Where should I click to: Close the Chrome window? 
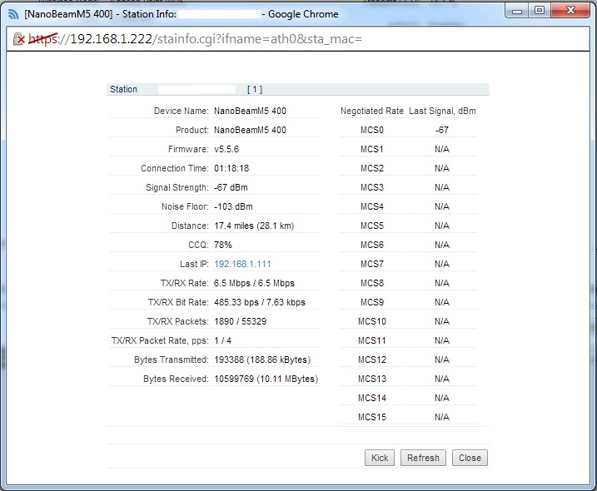570,11
